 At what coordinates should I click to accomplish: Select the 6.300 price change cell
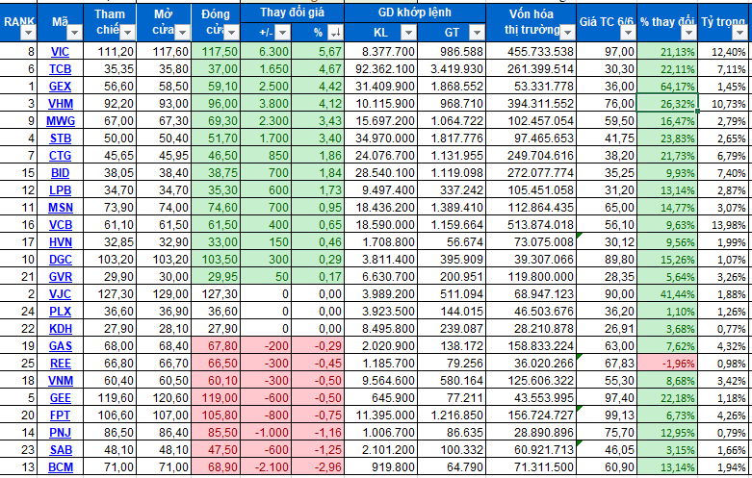pyautogui.click(x=266, y=52)
